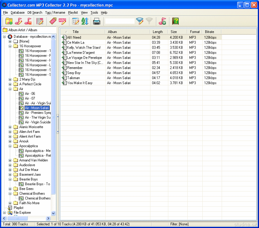
Task: Expand the Audioslave artist folder
Action: click(10, 165)
